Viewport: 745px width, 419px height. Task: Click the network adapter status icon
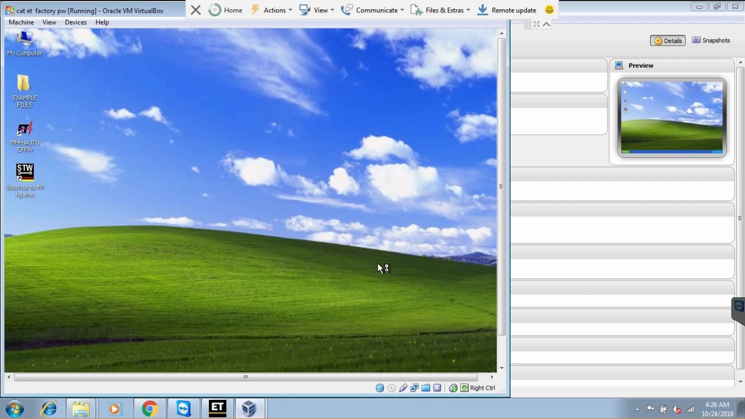pyautogui.click(x=414, y=388)
